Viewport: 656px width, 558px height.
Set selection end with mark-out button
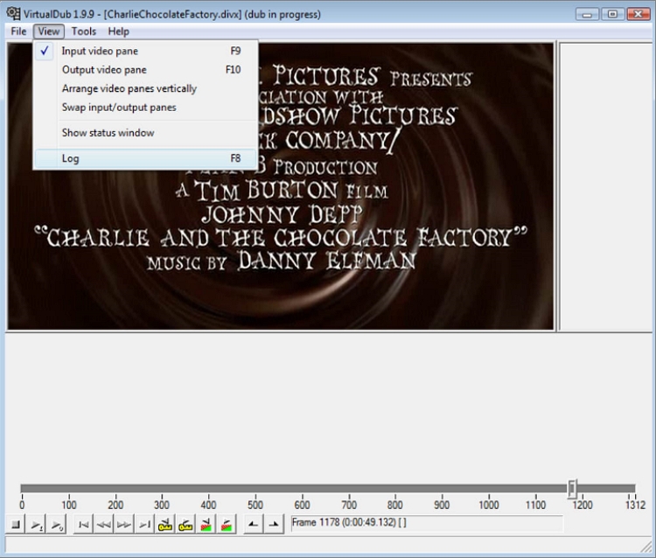click(274, 524)
